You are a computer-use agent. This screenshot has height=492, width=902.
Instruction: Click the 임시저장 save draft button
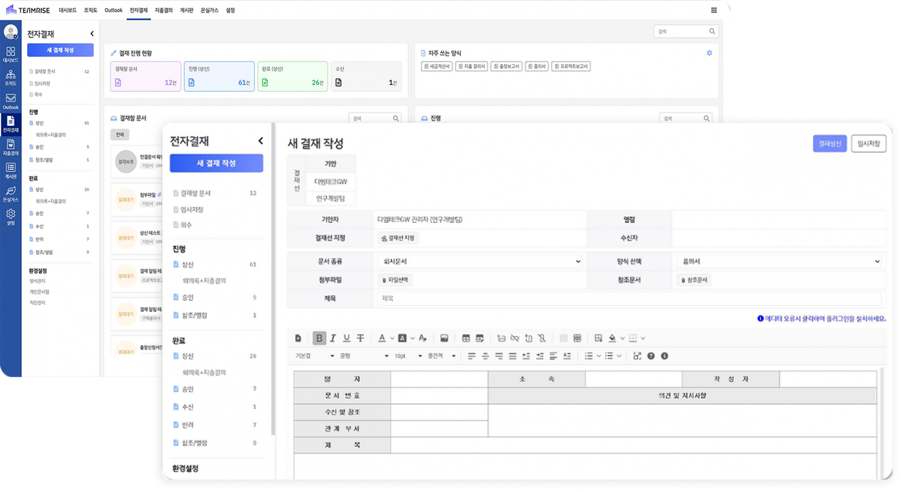pyautogui.click(x=868, y=144)
